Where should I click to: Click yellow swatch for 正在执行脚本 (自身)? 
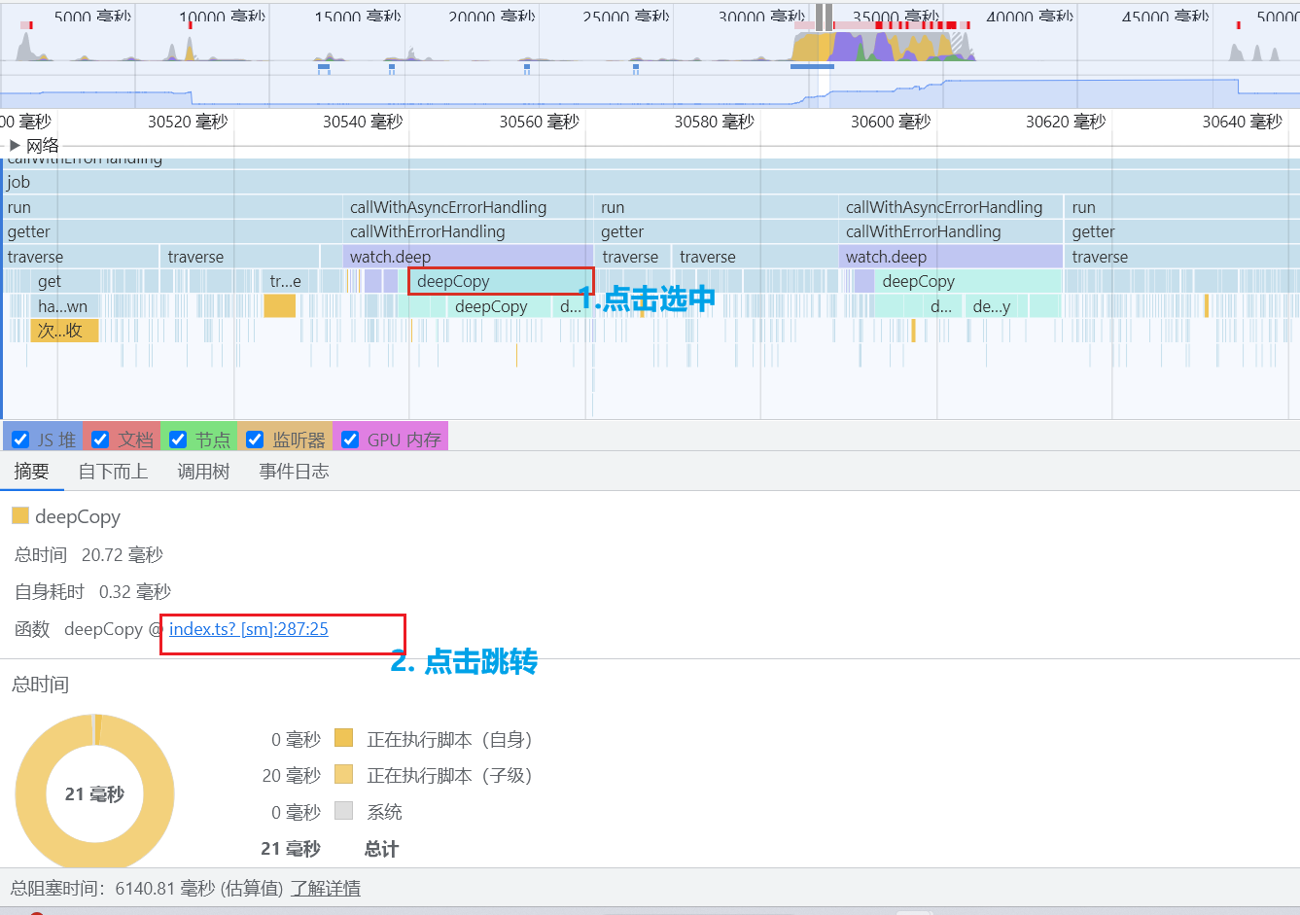[343, 737]
